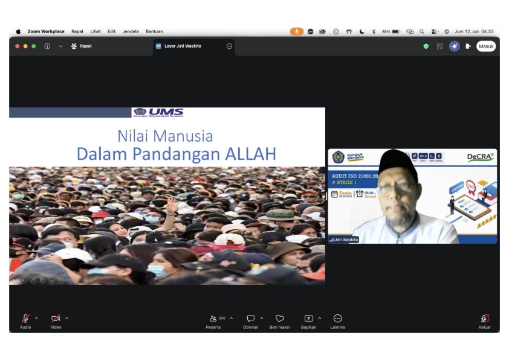Screen dimensions: 509x359
Task: Open the Lihat menu
Action: point(96,31)
